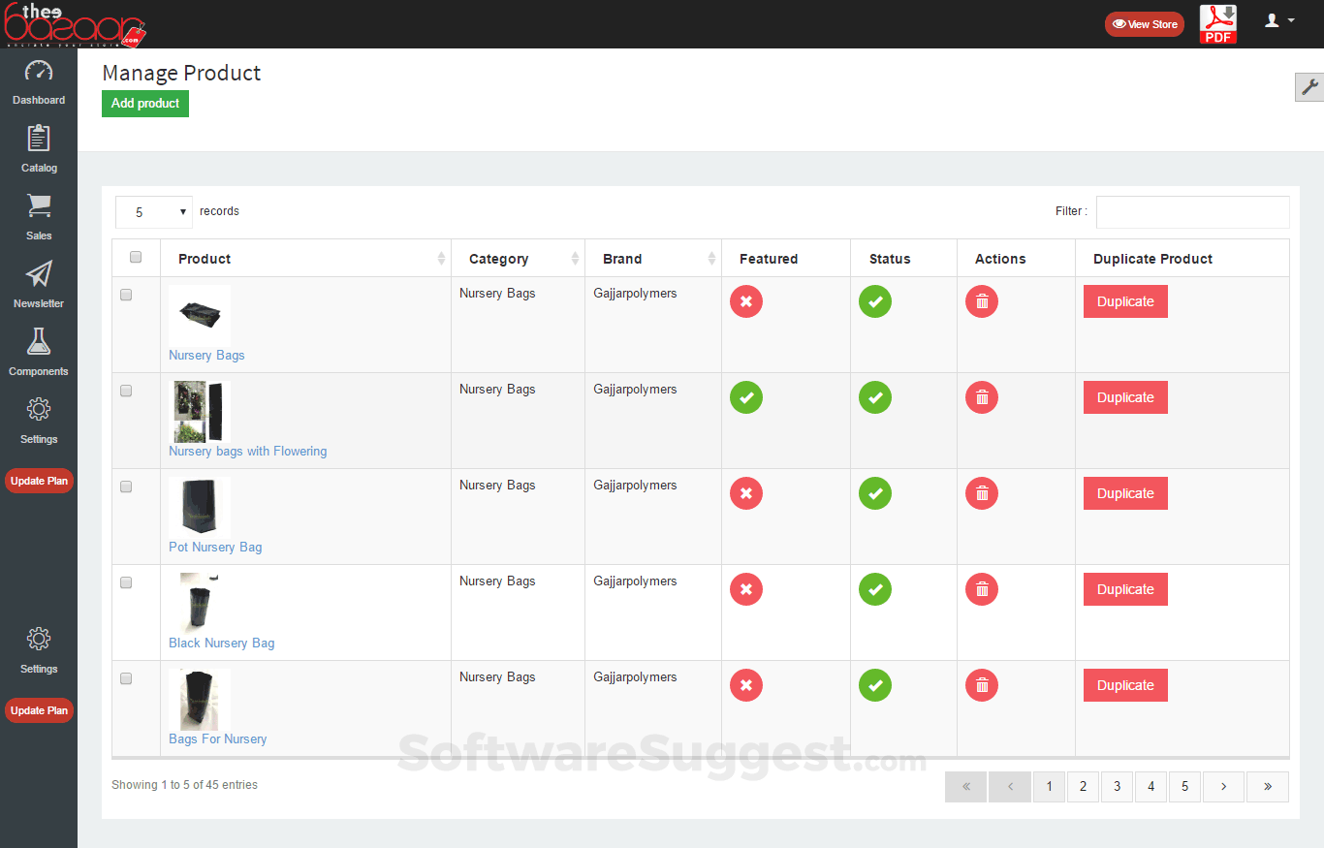Viewport: 1324px width, 848px height.
Task: Open the Components flask icon
Action: [x=39, y=342]
